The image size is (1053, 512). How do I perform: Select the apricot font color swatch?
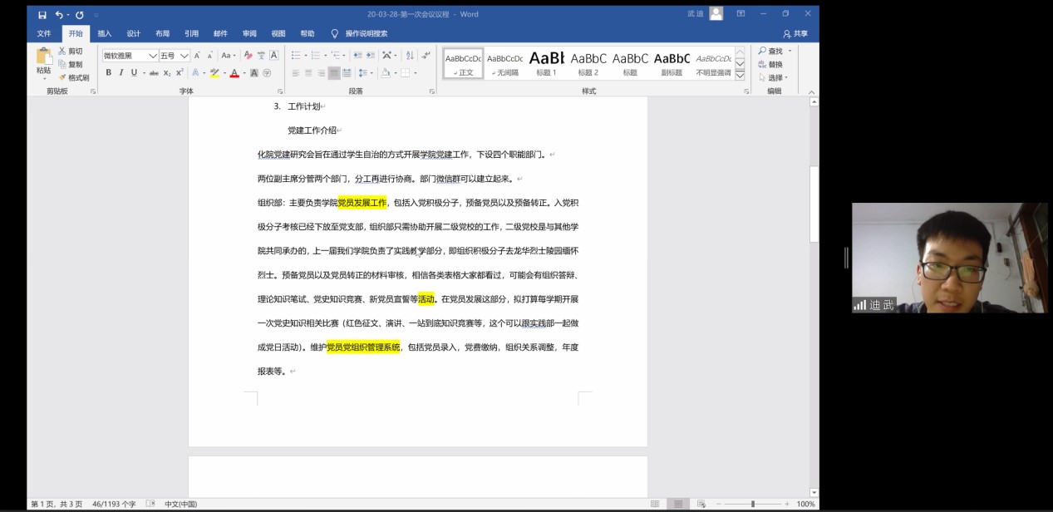tap(233, 73)
